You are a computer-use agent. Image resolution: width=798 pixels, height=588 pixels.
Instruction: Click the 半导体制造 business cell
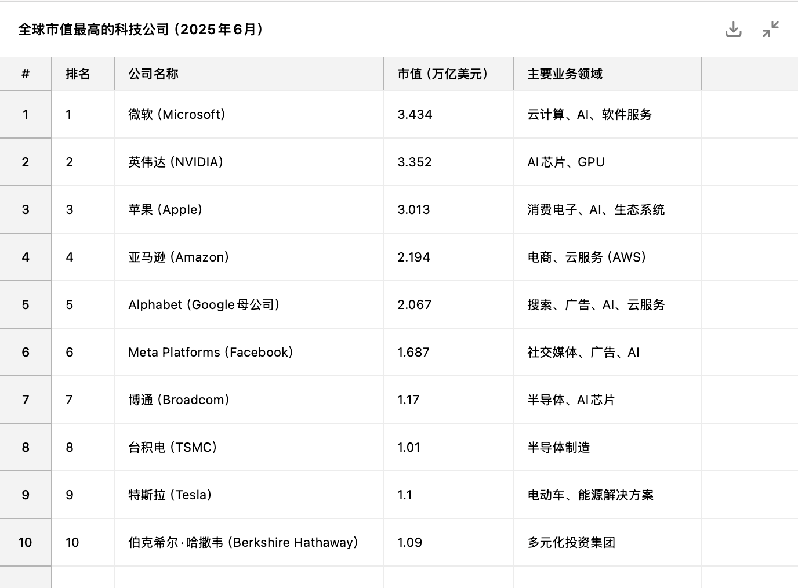coord(607,447)
